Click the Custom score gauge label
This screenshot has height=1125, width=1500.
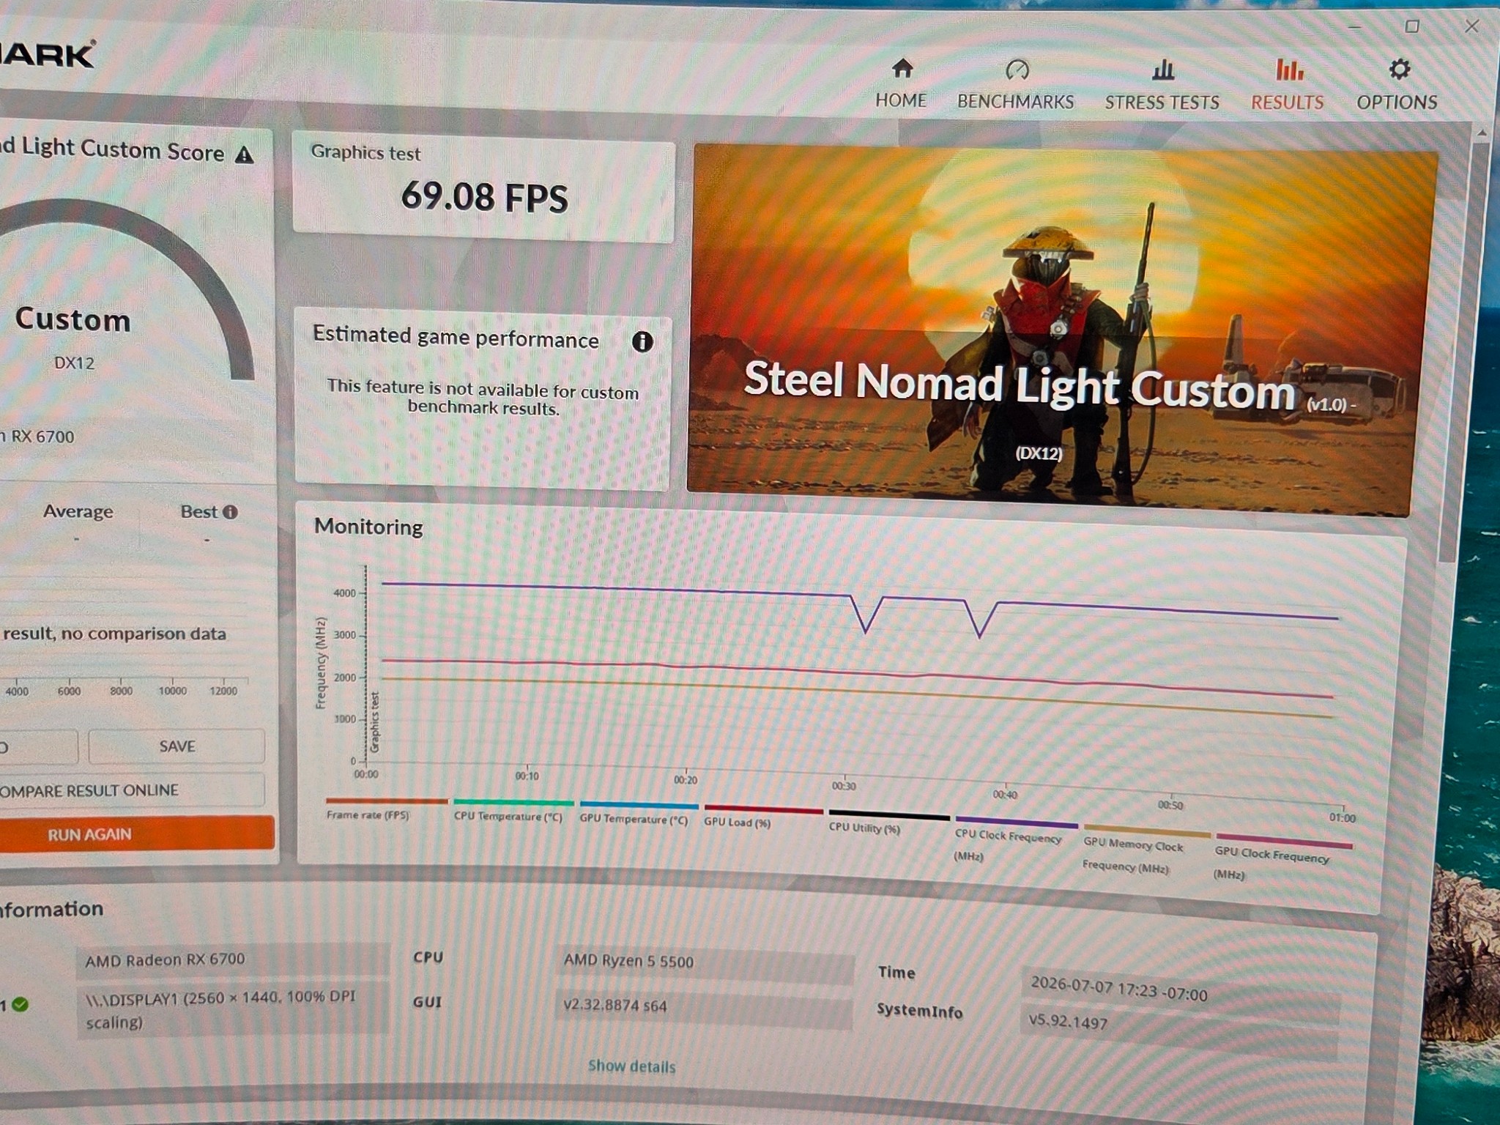coord(73,320)
